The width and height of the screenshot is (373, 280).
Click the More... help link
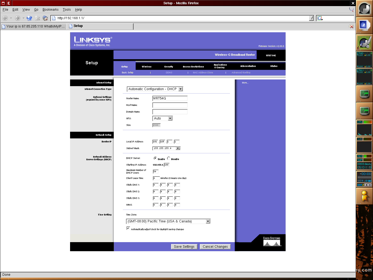coord(245,83)
